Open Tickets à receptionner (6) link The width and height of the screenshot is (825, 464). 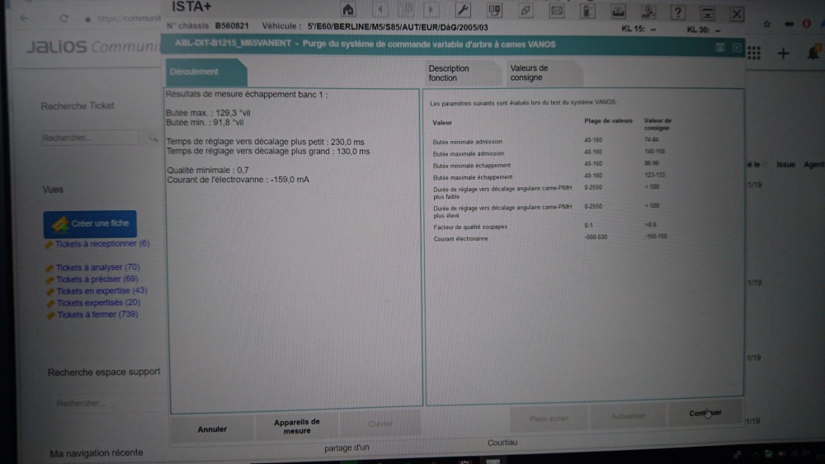coord(102,244)
